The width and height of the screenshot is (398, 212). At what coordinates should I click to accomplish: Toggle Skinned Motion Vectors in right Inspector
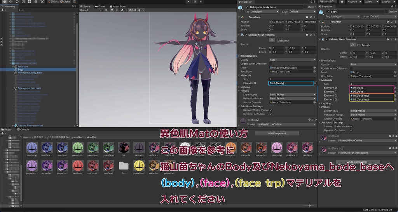pos(351,126)
